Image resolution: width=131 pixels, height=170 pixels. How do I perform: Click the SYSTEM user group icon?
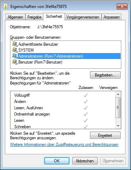click(15, 50)
